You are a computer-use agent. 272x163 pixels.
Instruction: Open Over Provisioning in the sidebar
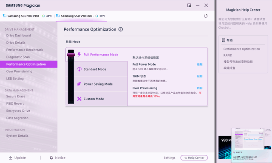(x=19, y=72)
